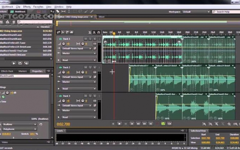Open the Workspace Default dropdown
Viewport: 240px width, 150px height.
tap(196, 12)
